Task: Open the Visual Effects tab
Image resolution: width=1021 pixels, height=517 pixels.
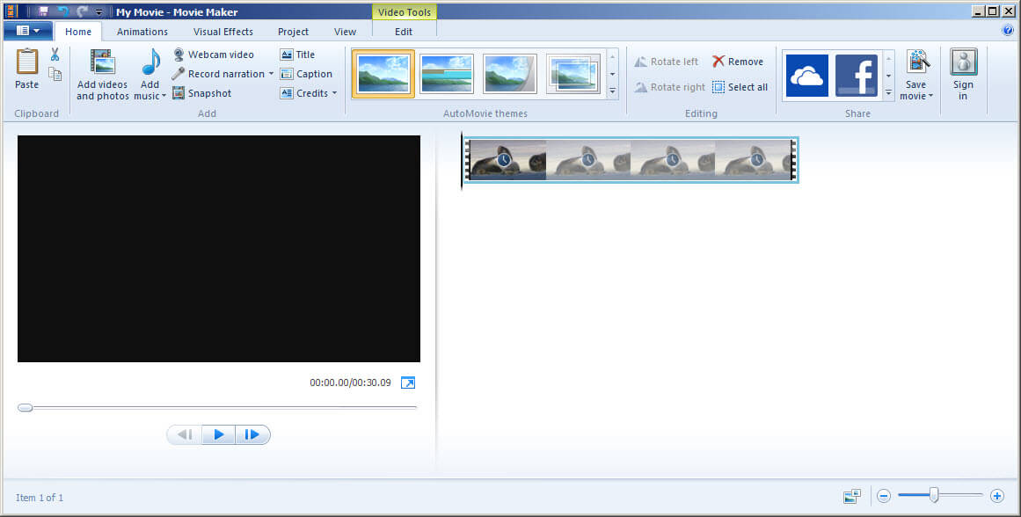Action: click(x=223, y=32)
